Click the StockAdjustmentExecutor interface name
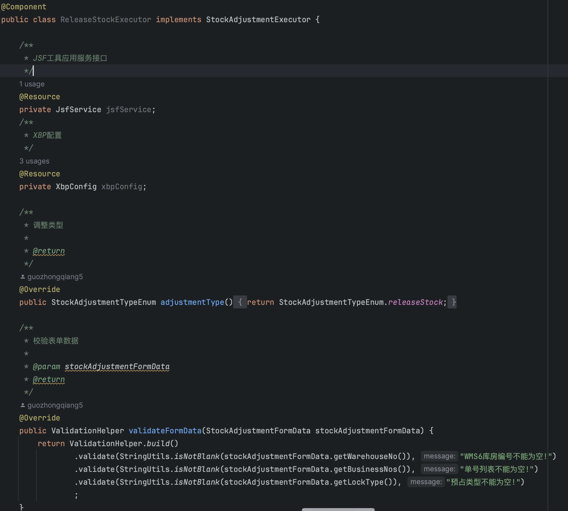568x511 pixels. pyautogui.click(x=258, y=20)
